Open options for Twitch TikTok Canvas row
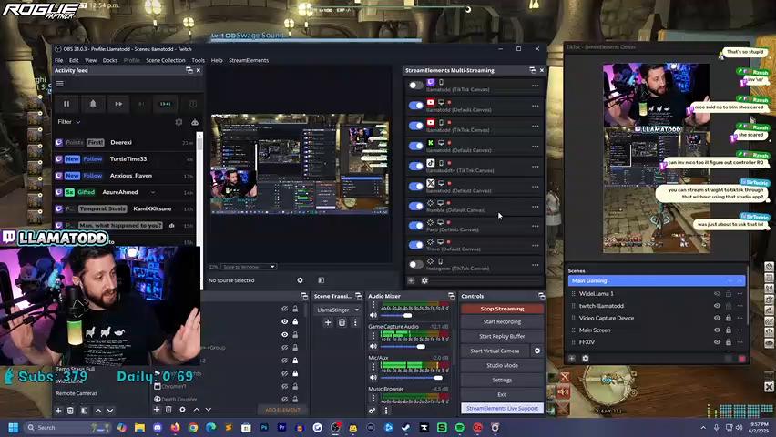The image size is (776, 437). pos(535,85)
